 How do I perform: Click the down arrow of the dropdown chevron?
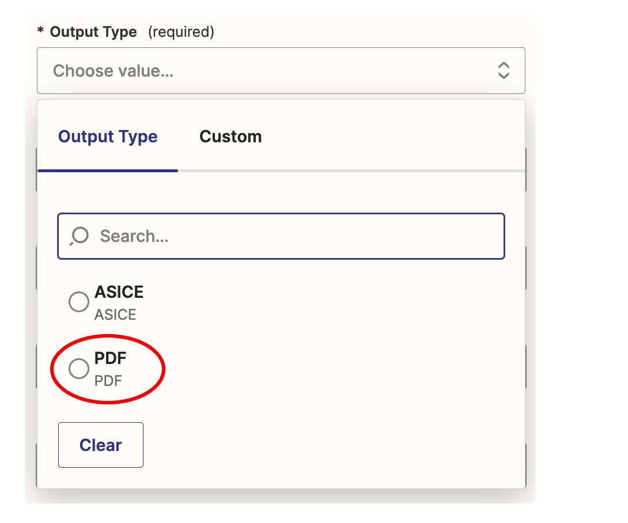pyautogui.click(x=503, y=75)
